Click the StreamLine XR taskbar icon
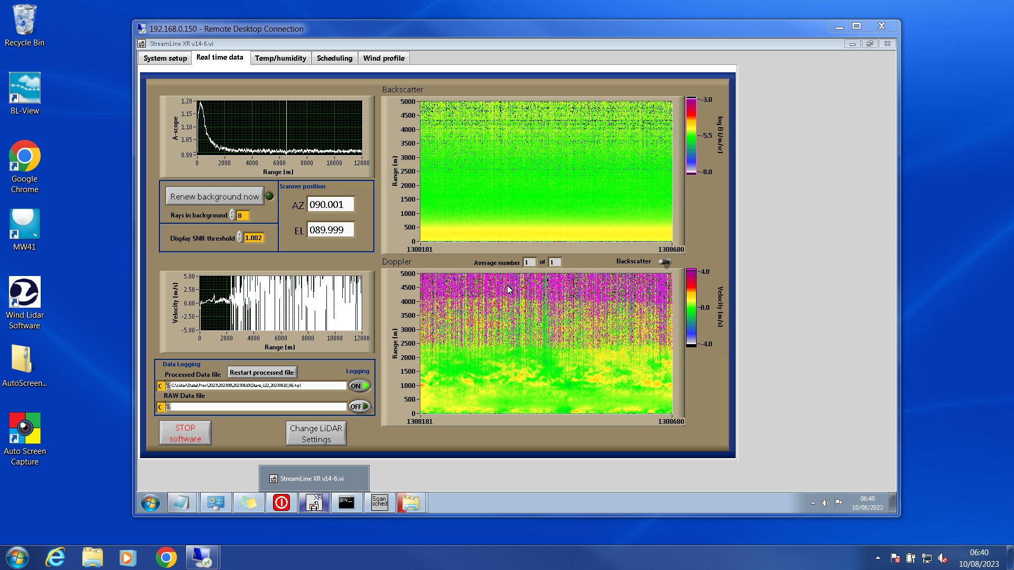The width and height of the screenshot is (1014, 570). [x=314, y=502]
